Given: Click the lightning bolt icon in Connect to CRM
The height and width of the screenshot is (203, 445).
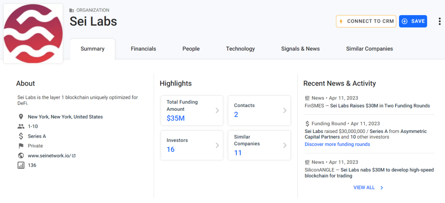Looking at the screenshot, I should [341, 21].
